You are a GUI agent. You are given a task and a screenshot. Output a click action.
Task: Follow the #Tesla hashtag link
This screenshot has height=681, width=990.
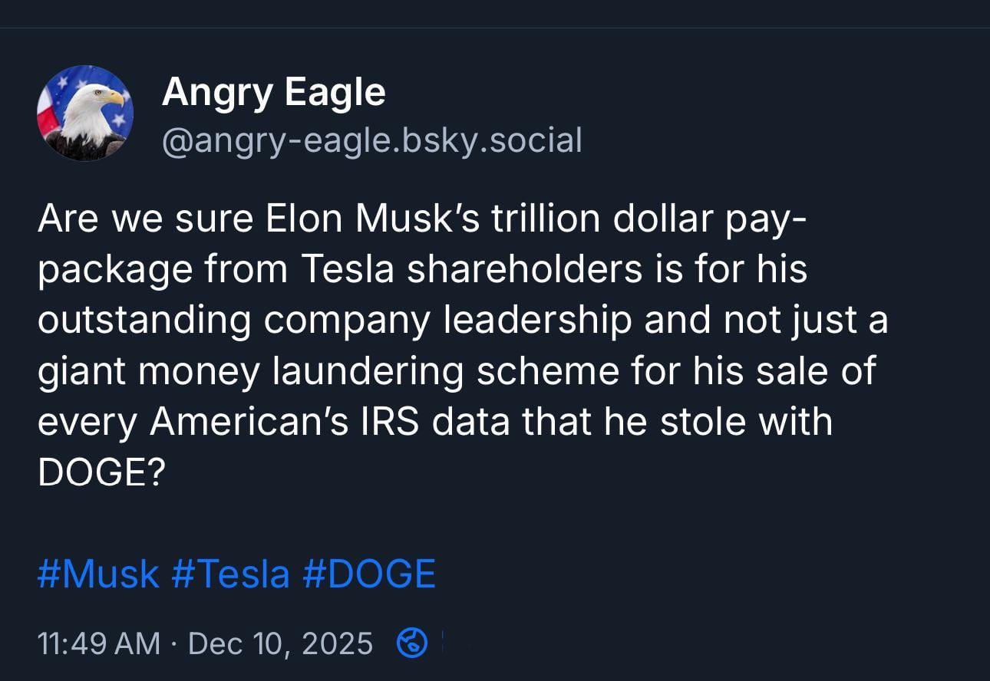[x=231, y=574]
